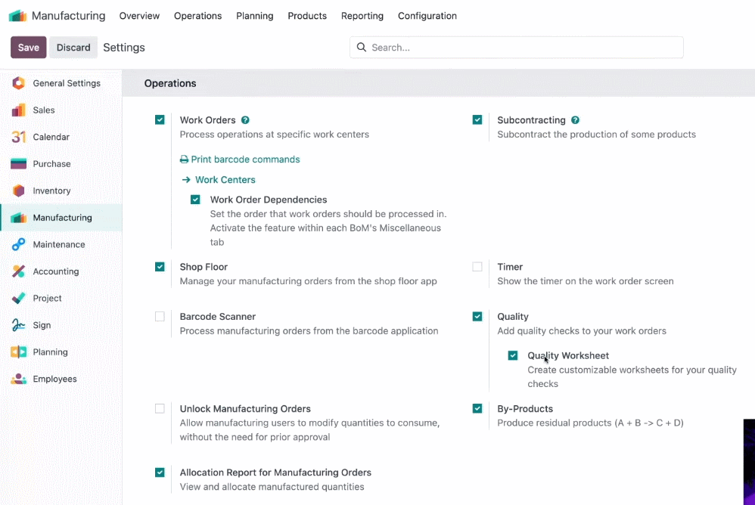Viewport: 755px width, 505px height.
Task: Toggle the Quality checkbox
Action: 477,317
